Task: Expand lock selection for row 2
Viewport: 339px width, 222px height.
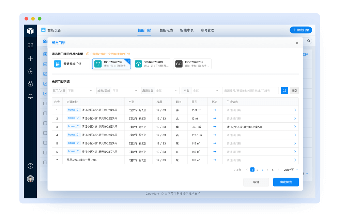Action: (295, 119)
